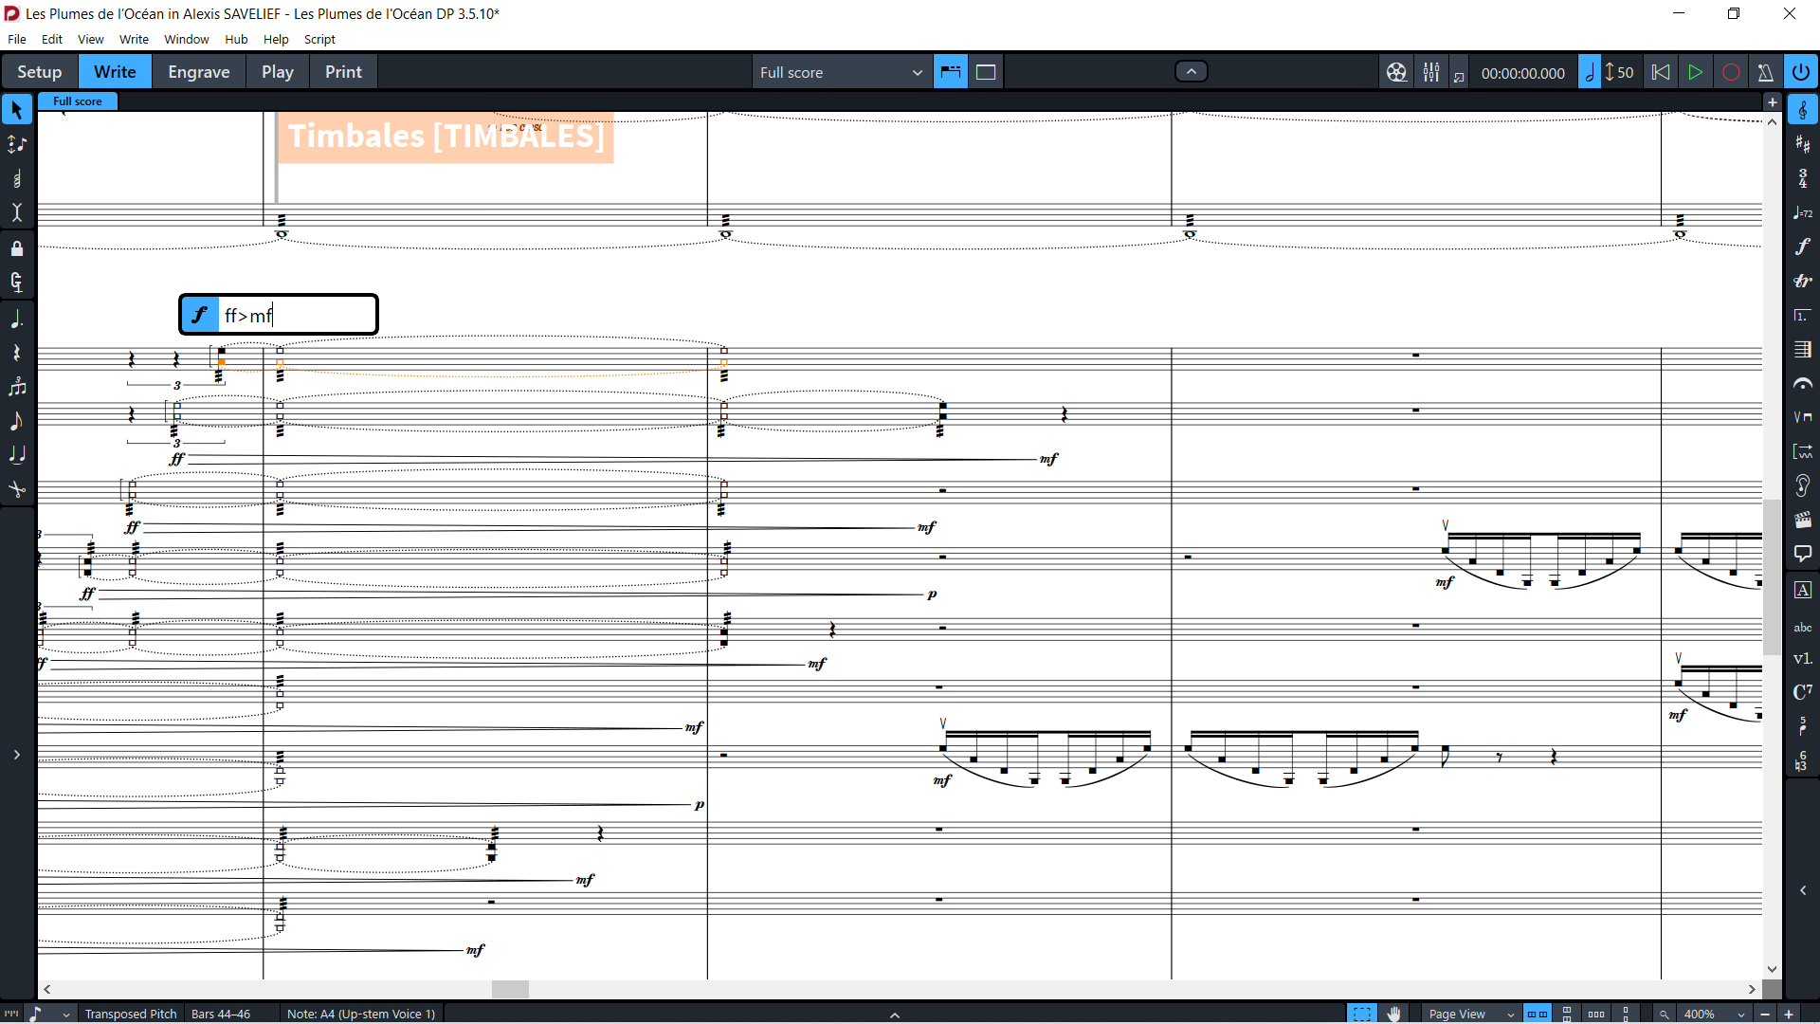The height and width of the screenshot is (1024, 1820).
Task: Open the Mixer window
Action: [1431, 72]
